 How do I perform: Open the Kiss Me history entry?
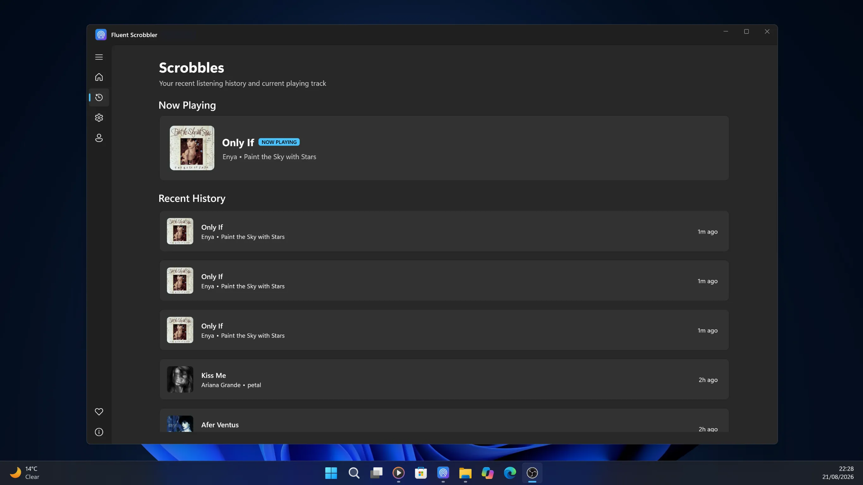(444, 379)
